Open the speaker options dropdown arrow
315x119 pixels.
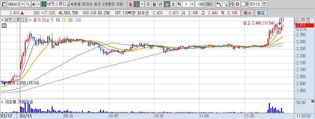click(38, 4)
